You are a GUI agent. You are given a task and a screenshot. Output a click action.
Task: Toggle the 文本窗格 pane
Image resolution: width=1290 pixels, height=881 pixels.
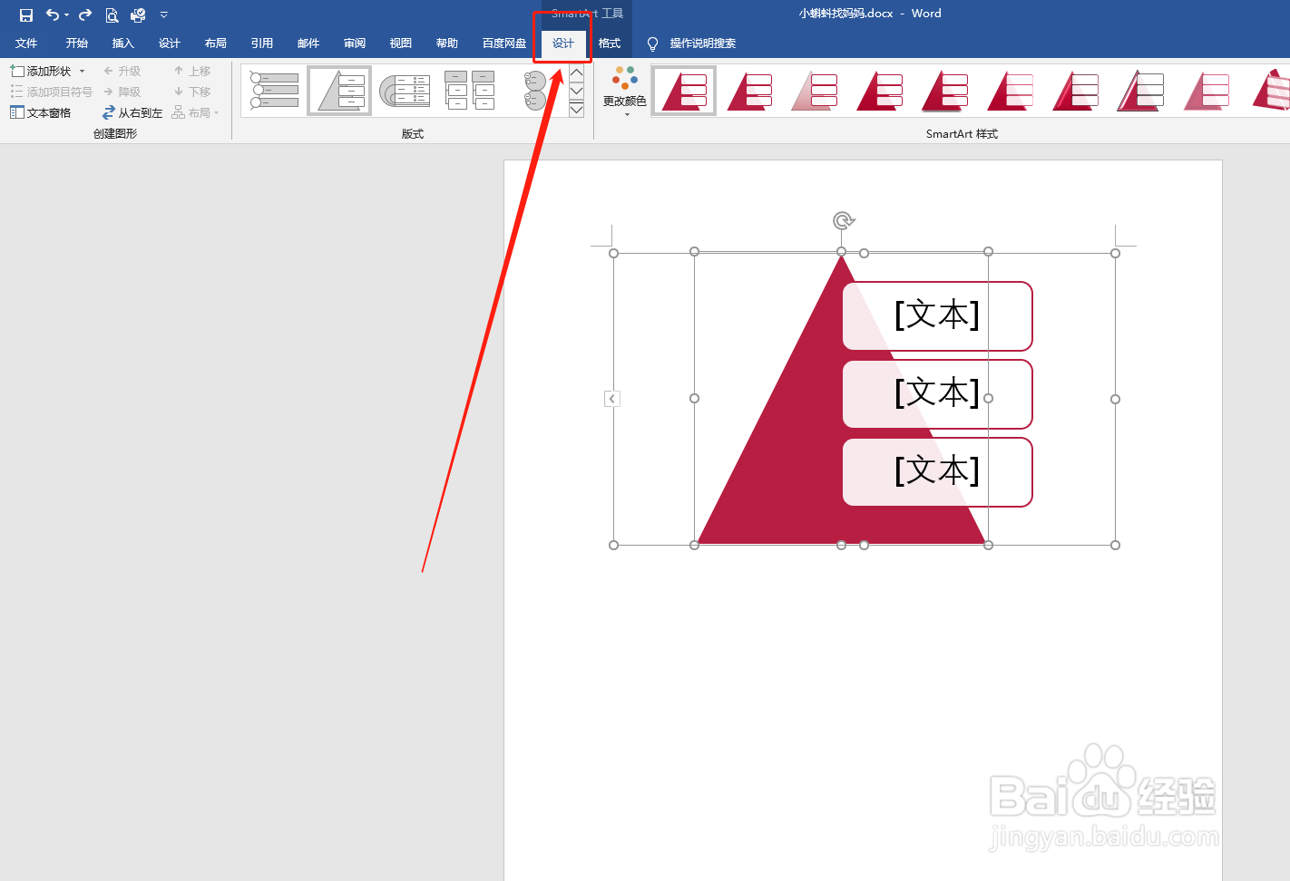tap(41, 112)
